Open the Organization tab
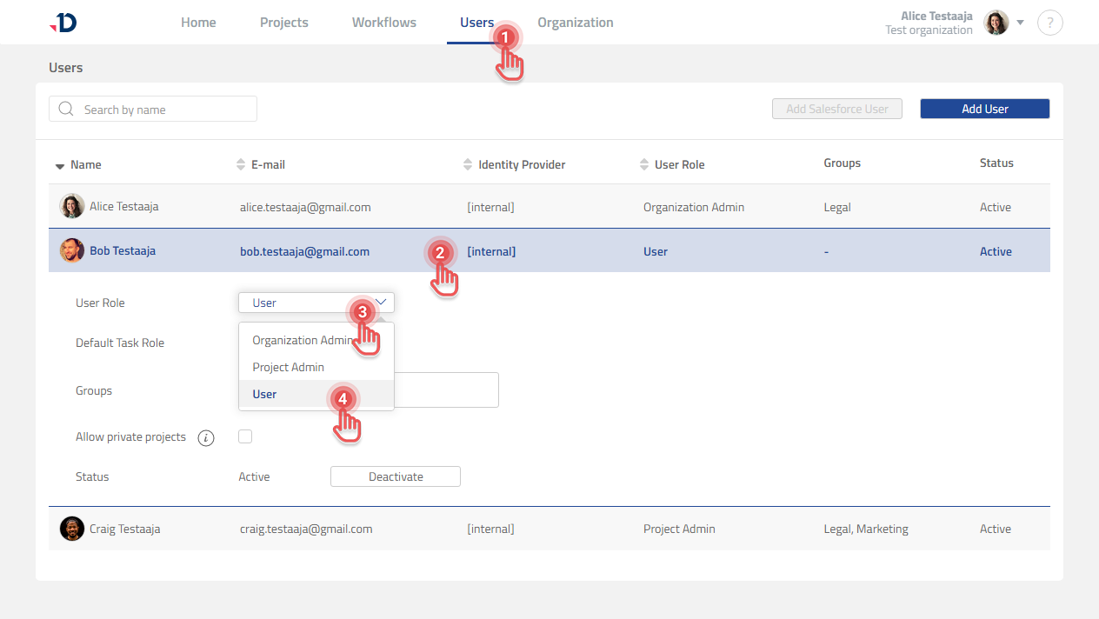The width and height of the screenshot is (1099, 619). coord(575,22)
